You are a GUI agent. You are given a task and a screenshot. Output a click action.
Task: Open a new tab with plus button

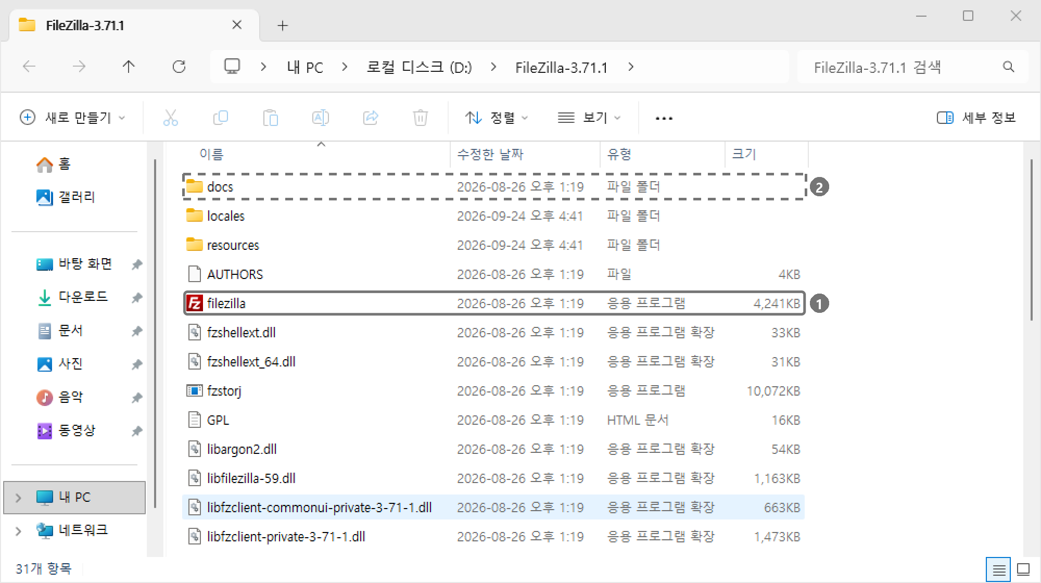283,26
